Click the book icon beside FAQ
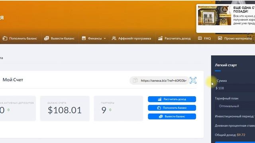 coord(200,38)
